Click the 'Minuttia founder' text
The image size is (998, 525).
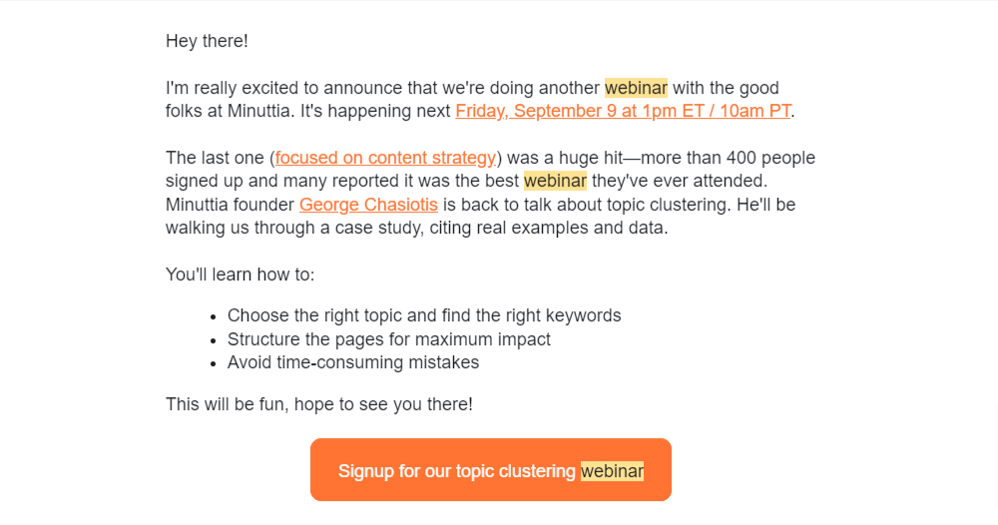click(230, 205)
